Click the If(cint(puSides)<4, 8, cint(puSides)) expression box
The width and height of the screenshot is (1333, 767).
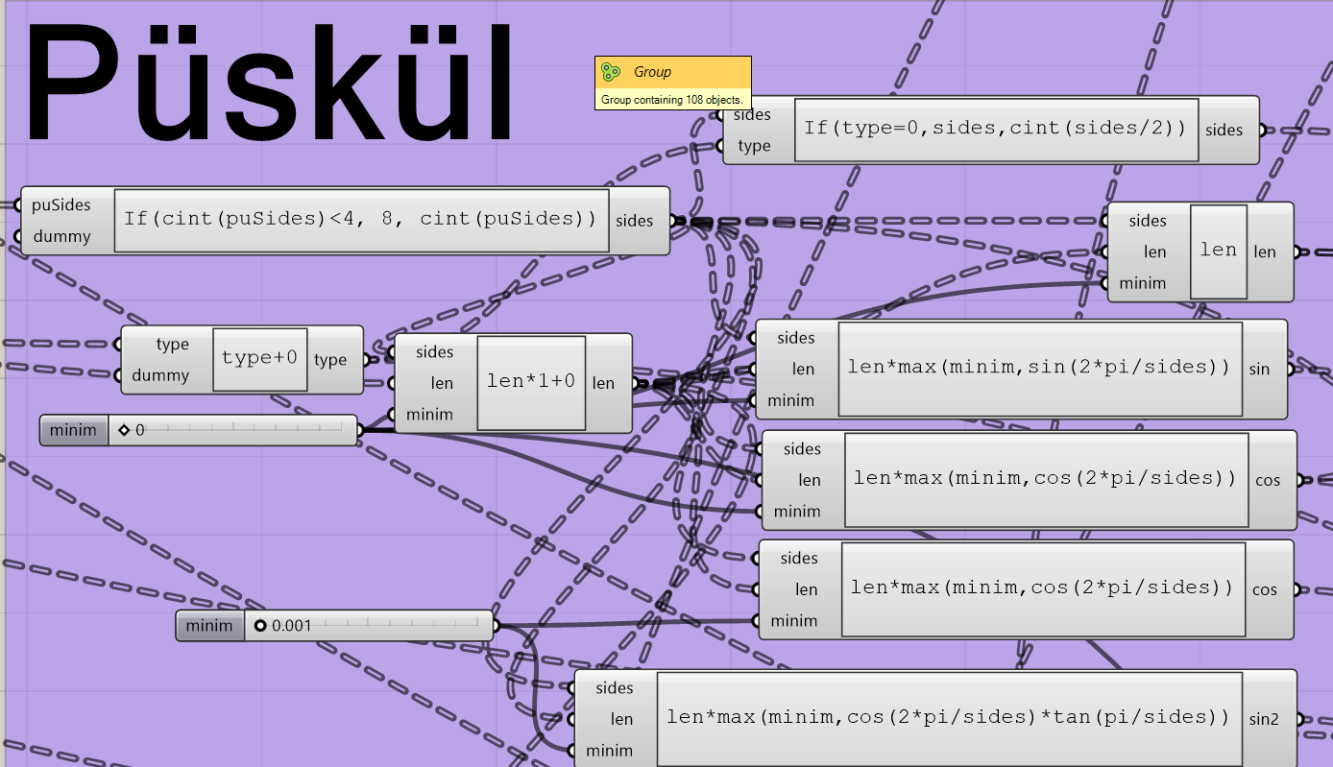pyautogui.click(x=361, y=220)
